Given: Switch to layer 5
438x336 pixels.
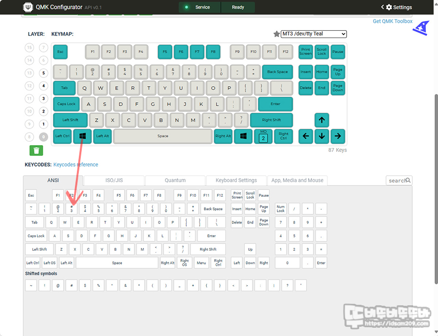Looking at the screenshot, I should pos(43,73).
